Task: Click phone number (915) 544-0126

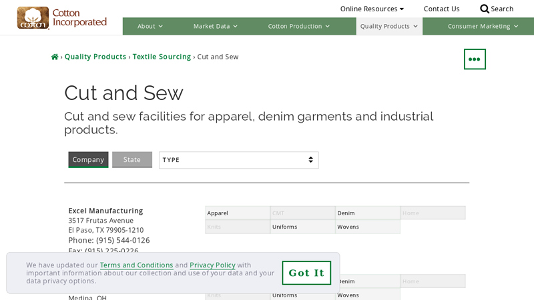Action: pyautogui.click(x=123, y=240)
